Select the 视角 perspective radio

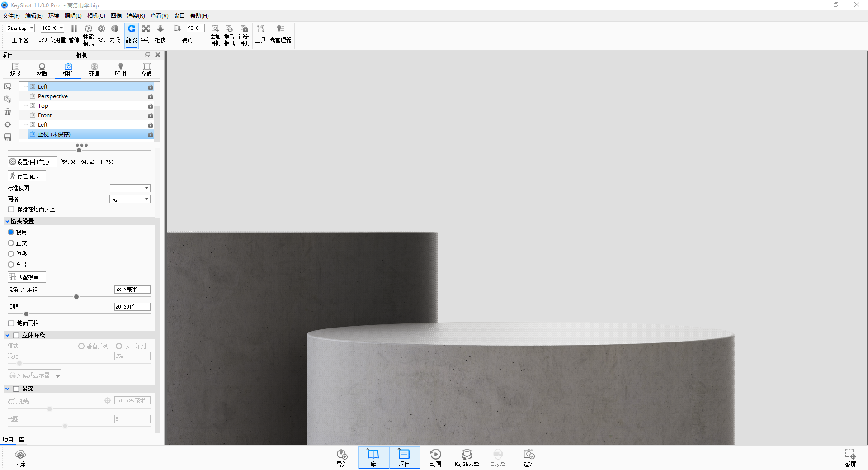(11, 232)
